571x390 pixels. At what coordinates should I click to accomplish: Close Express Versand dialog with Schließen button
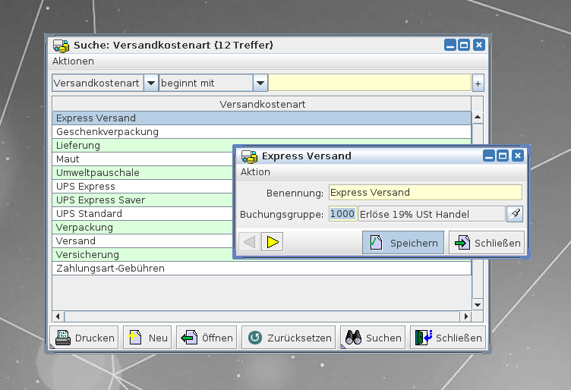(x=487, y=243)
